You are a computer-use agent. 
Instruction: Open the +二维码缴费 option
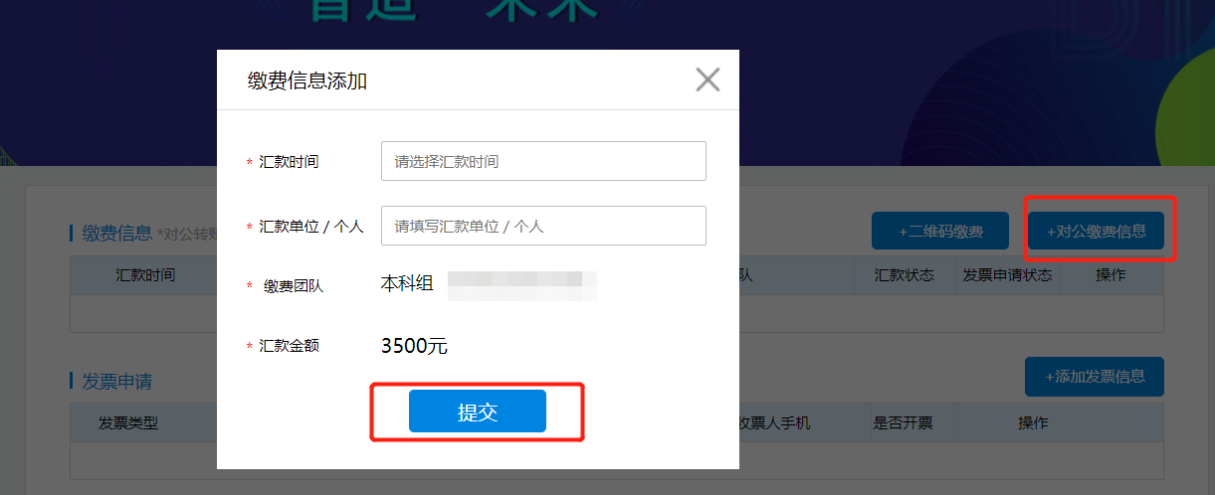coord(940,232)
